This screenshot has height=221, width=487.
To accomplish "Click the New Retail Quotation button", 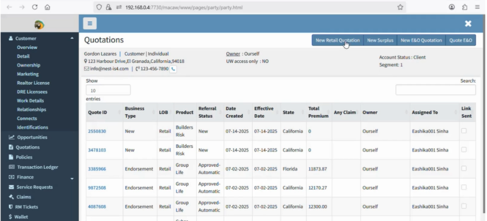I will click(x=337, y=40).
